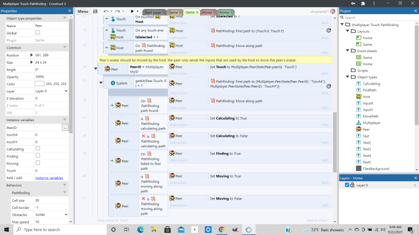
Task: Switch to the Start page tab
Action: click(x=152, y=13)
